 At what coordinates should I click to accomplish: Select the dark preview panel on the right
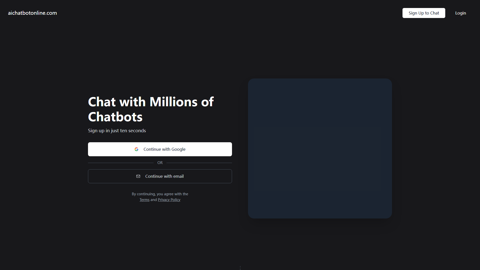tap(320, 148)
